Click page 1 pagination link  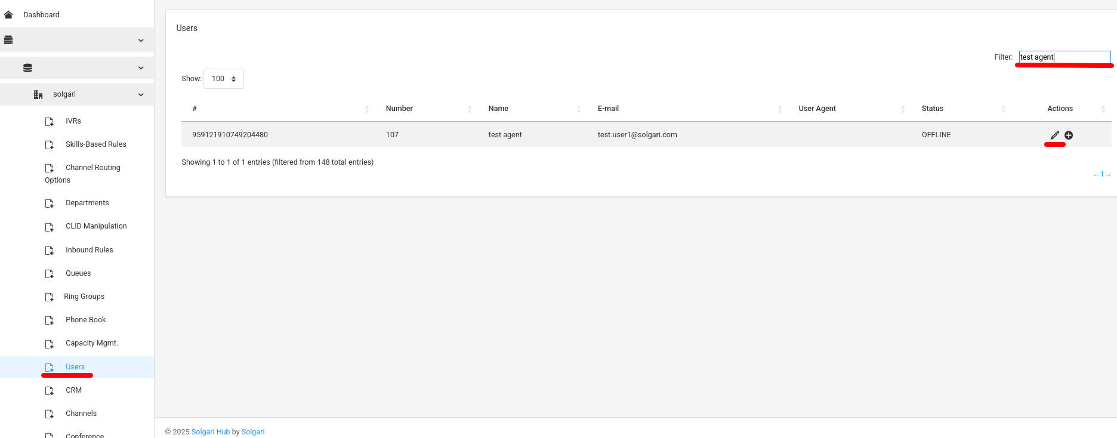1101,174
